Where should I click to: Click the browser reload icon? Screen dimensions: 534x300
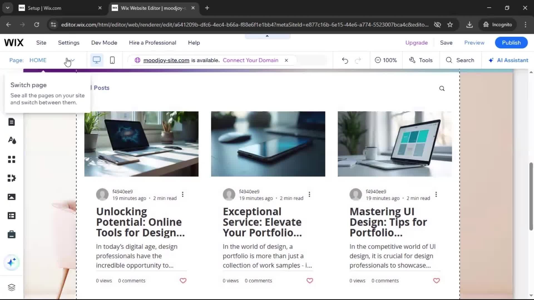point(36,24)
